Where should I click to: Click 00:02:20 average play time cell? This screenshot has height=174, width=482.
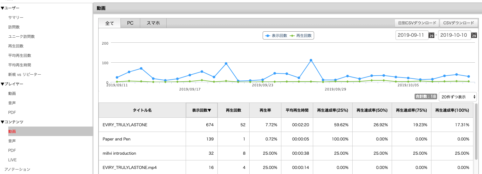297,125
